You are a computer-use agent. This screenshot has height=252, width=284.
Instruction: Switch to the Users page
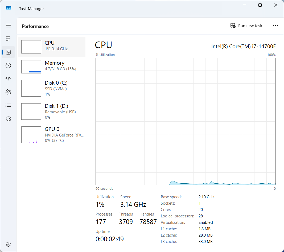pyautogui.click(x=8, y=92)
